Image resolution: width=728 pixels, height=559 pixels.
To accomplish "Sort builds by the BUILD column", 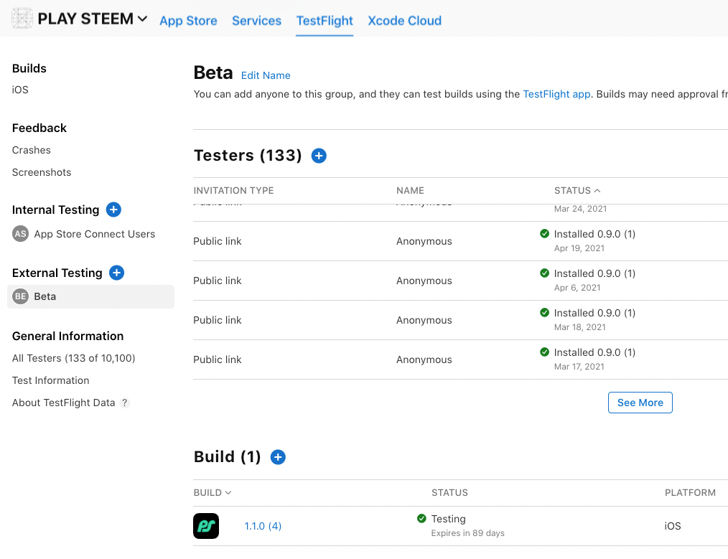I will click(x=213, y=493).
